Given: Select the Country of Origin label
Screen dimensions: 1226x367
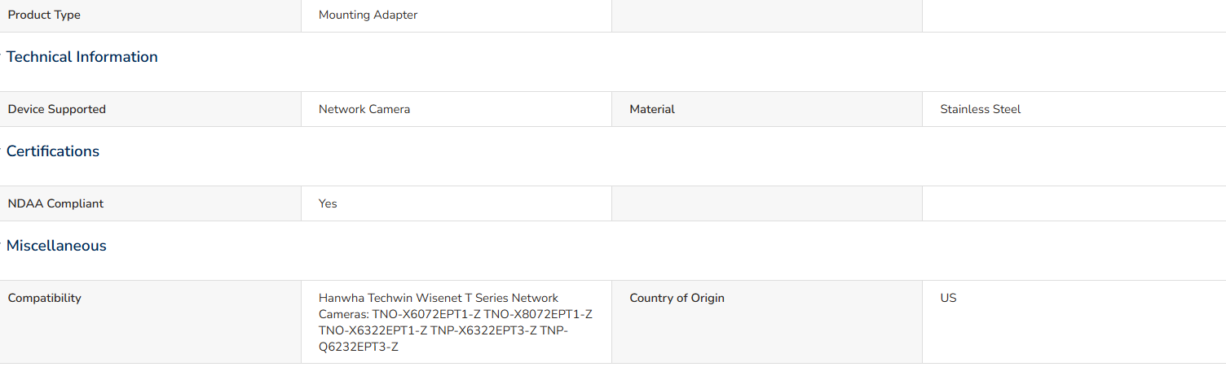Looking at the screenshot, I should (x=677, y=298).
